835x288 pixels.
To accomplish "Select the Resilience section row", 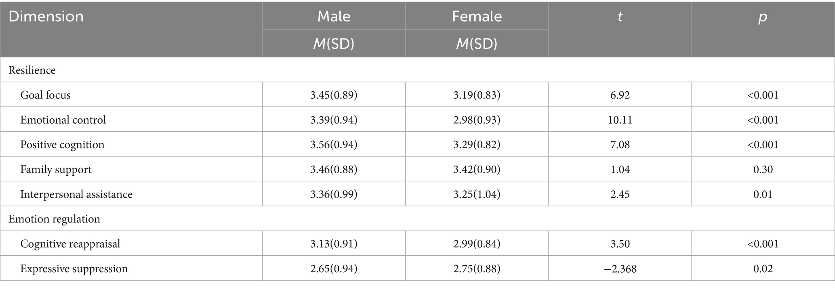I will pyautogui.click(x=32, y=70).
